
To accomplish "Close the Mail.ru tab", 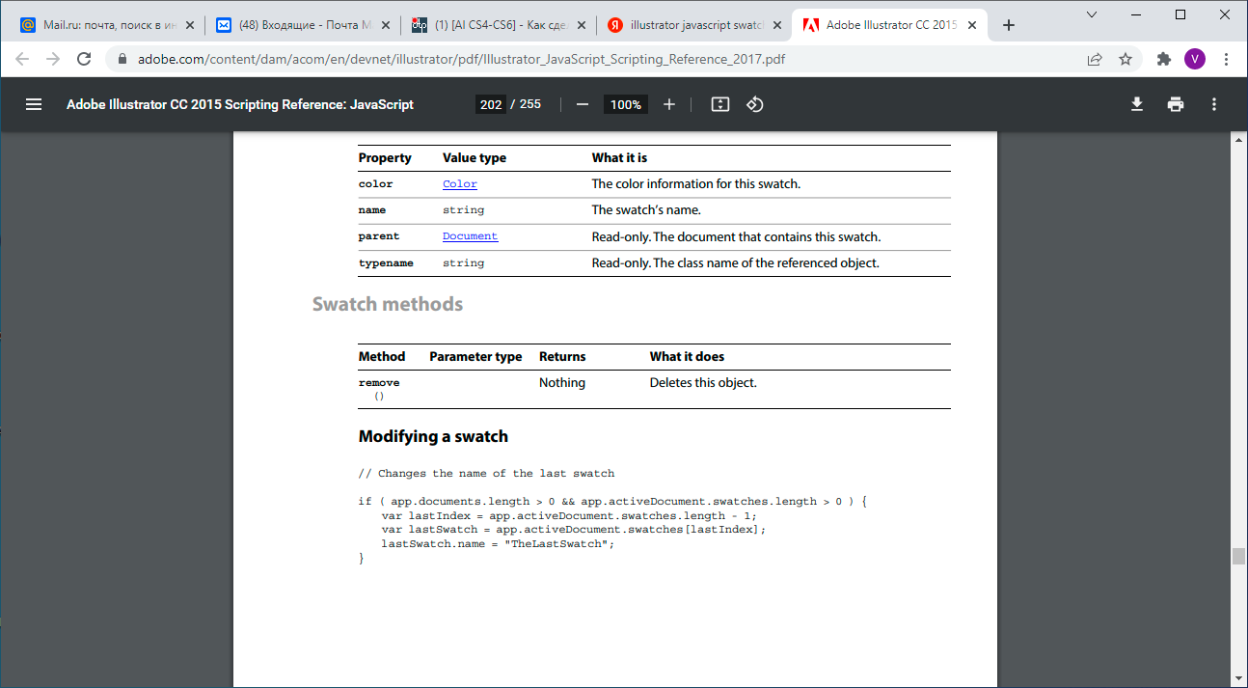I will [x=189, y=25].
